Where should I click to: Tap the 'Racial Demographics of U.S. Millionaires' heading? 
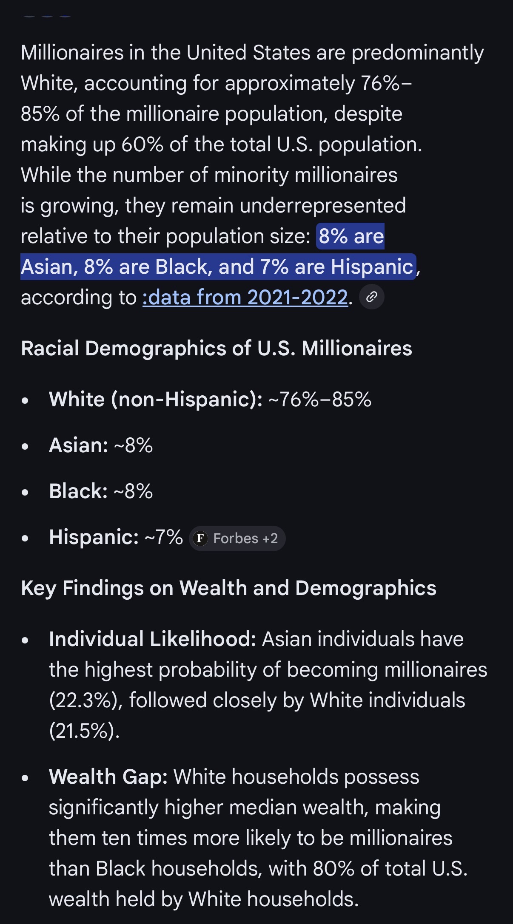(217, 348)
